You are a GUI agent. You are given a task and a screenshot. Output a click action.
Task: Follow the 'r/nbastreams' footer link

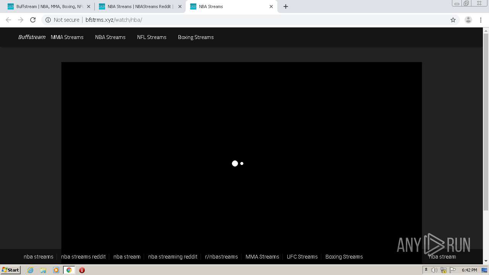tap(222, 257)
